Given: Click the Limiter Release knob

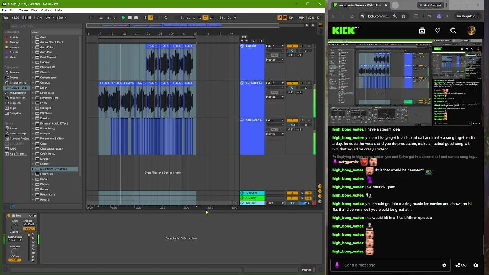Looking at the screenshot, I should click(x=15, y=252).
